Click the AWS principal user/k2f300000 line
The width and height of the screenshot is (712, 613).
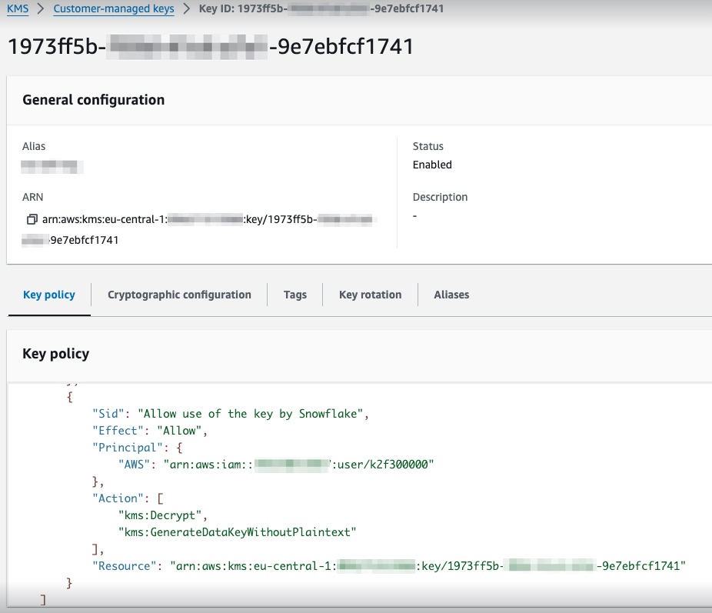click(276, 465)
